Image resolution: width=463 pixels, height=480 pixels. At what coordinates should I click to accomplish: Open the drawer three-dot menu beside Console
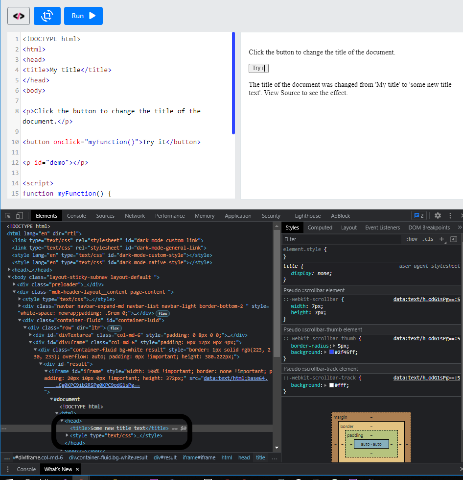tap(8, 469)
